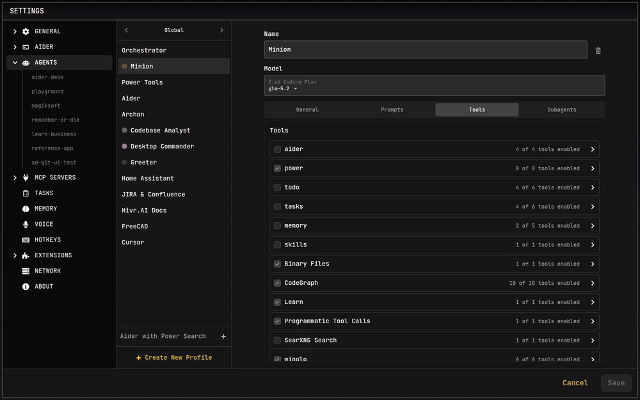640x400 pixels.
Task: Check the tasks tool group
Action: click(277, 207)
